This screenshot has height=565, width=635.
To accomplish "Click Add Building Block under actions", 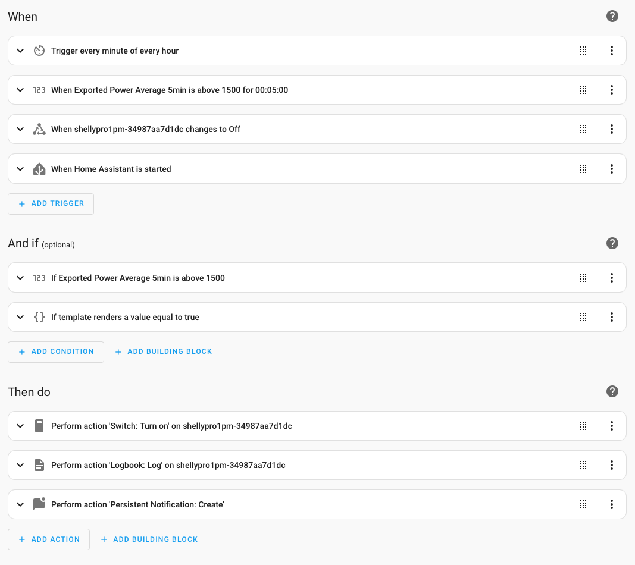I will (x=149, y=539).
